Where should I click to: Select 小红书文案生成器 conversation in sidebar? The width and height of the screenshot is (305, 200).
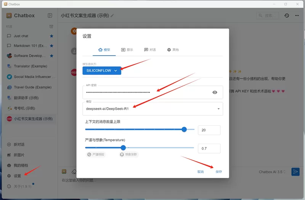coord(30,119)
